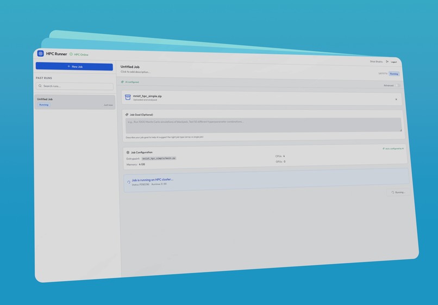
Task: Click the Untitled Job title to rename
Action: [x=130, y=67]
